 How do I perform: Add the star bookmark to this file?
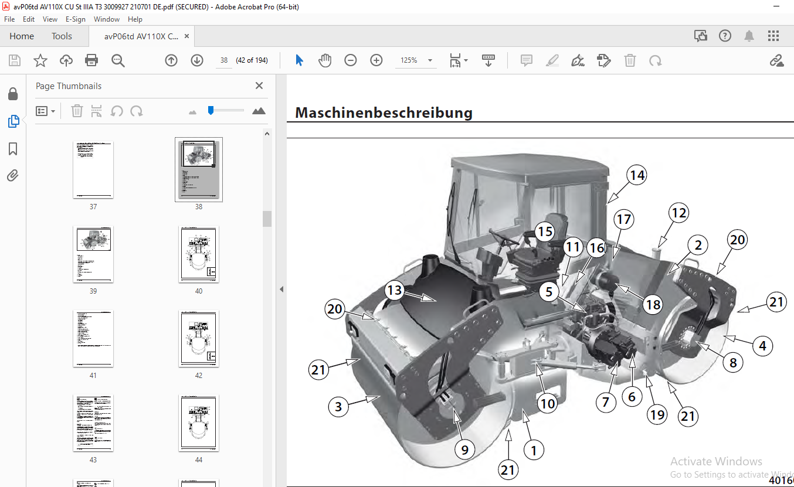point(40,60)
